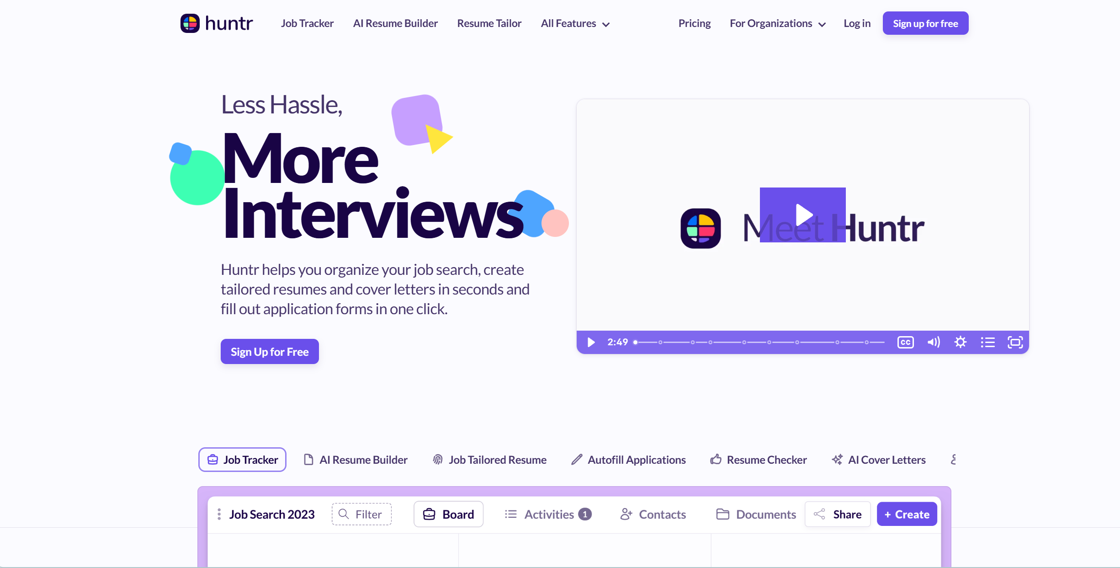Select the Job Tracker feature tab
This screenshot has width=1120, height=568.
(x=242, y=460)
